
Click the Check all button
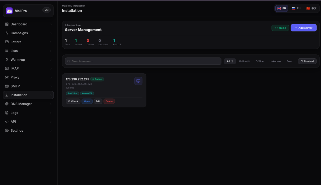click(307, 61)
